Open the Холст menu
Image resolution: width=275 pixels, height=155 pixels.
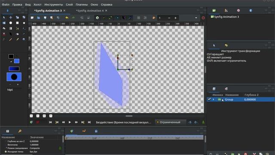pos(37,5)
